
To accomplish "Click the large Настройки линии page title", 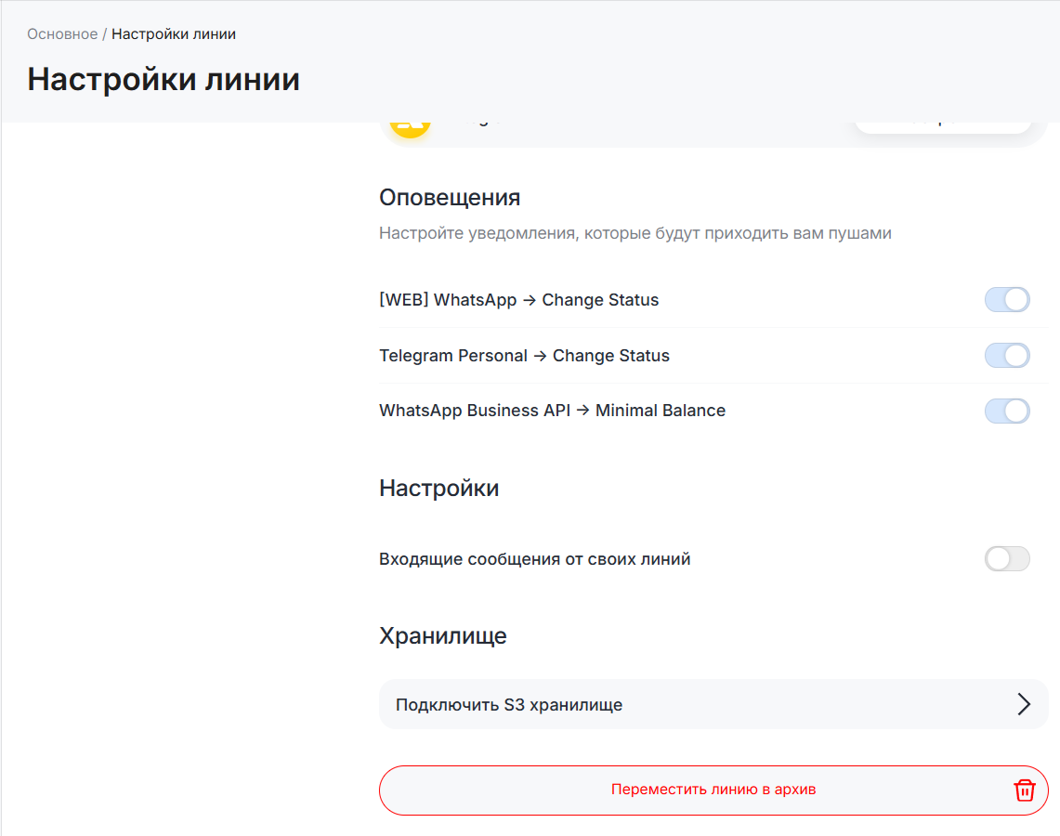I will pos(164,80).
